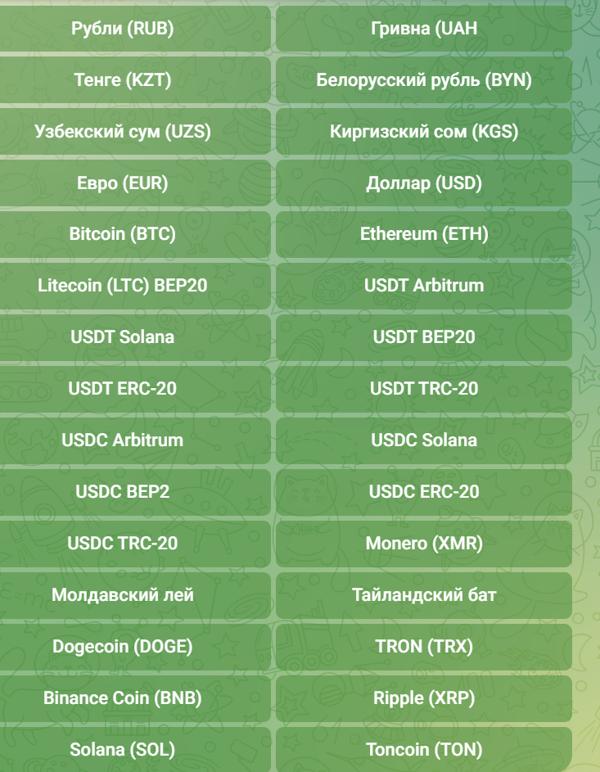Screen dimensions: 600x772
Task: Select Белорусский рубль (BYN)
Action: (x=424, y=80)
